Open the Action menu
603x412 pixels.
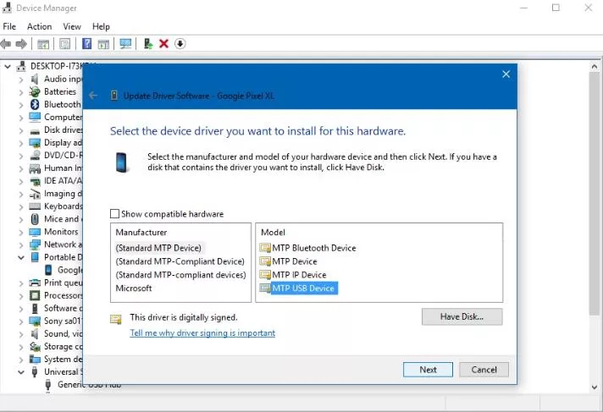tap(39, 26)
